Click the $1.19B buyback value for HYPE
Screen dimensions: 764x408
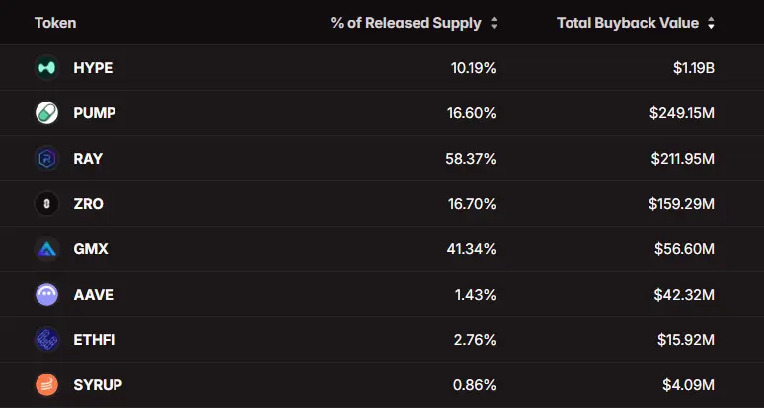tap(691, 68)
